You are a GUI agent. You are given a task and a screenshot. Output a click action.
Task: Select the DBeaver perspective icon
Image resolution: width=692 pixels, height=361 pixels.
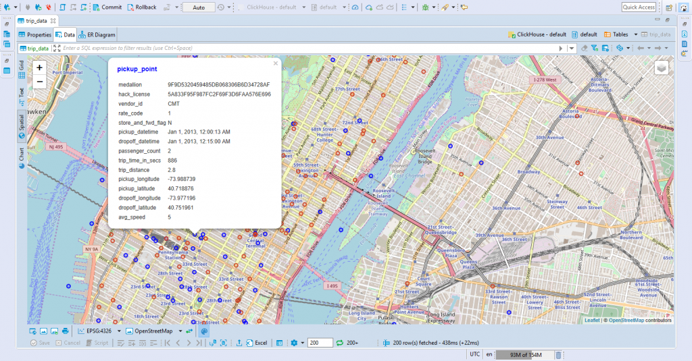click(x=683, y=7)
